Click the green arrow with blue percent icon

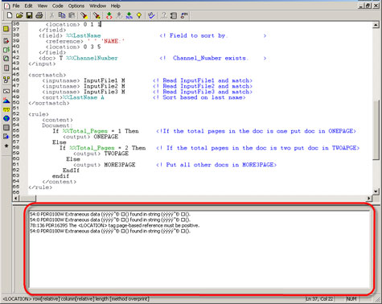[x=129, y=15]
